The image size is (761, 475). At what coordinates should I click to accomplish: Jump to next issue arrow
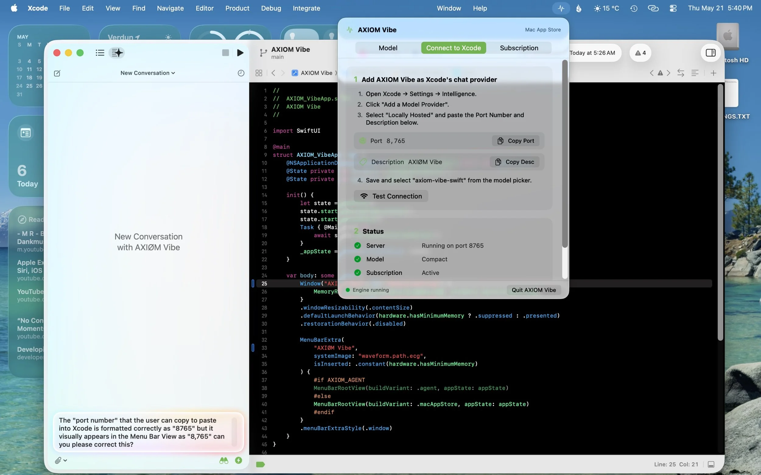tap(668, 73)
